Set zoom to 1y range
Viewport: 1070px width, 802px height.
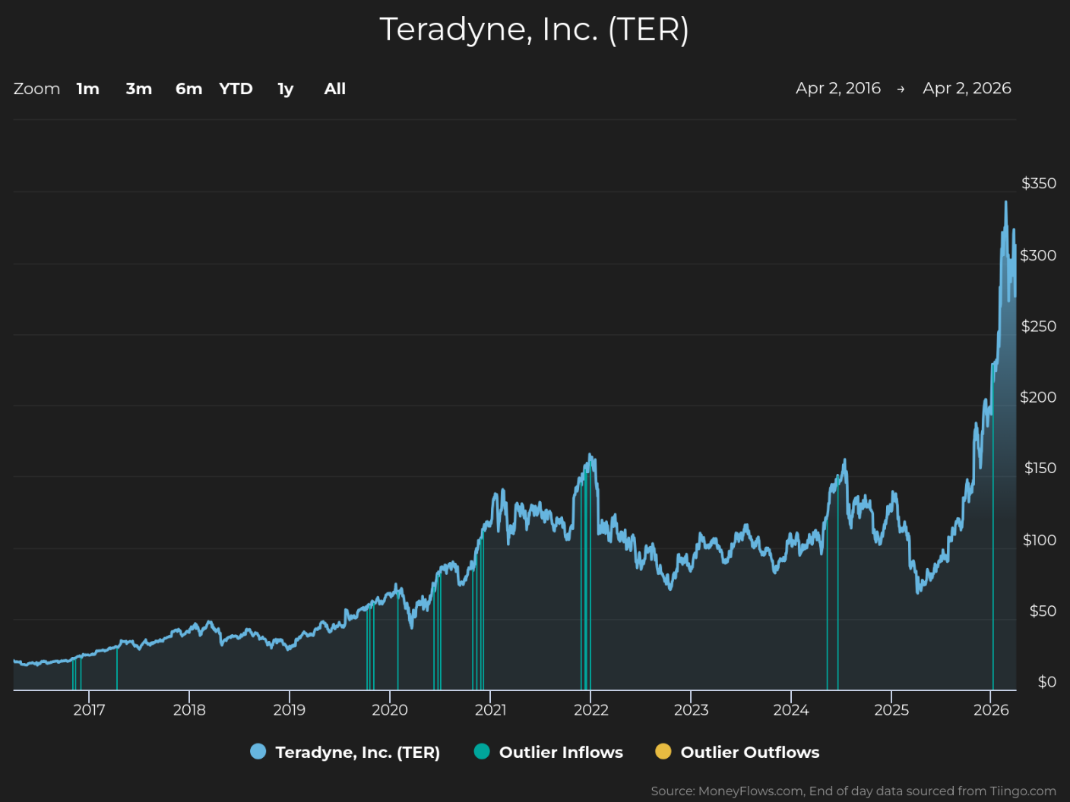pos(286,89)
